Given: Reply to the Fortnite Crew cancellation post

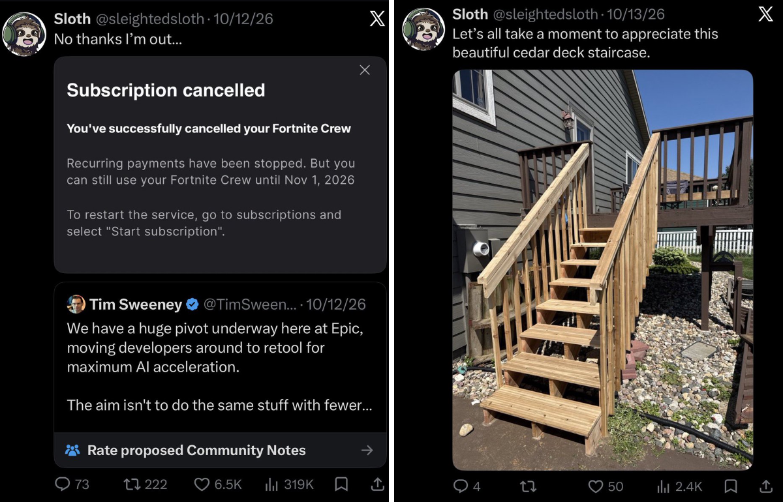Looking at the screenshot, I should click(72, 484).
